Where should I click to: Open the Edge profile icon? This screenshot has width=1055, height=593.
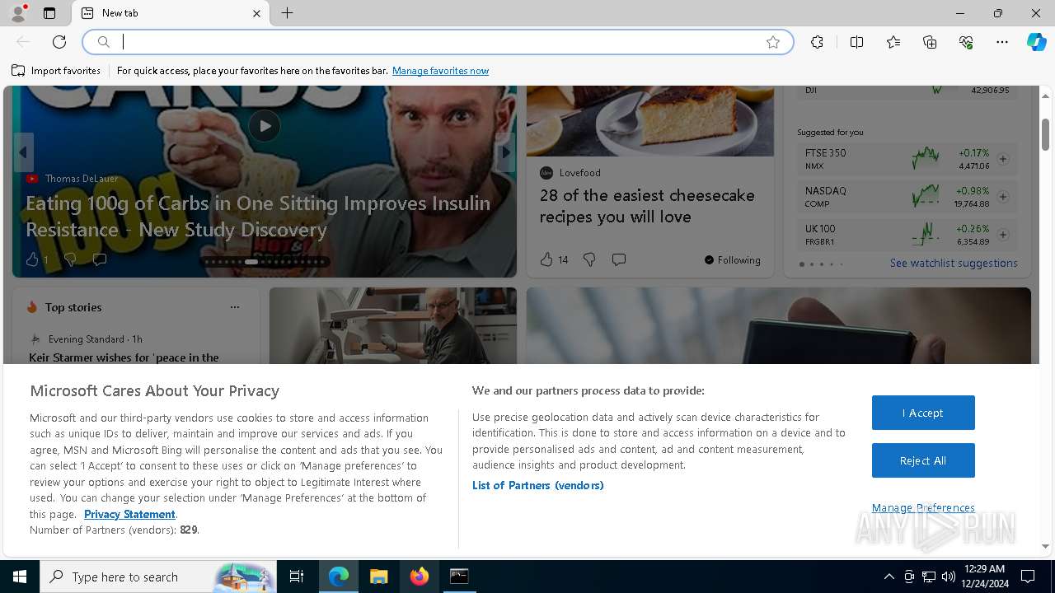(x=18, y=13)
